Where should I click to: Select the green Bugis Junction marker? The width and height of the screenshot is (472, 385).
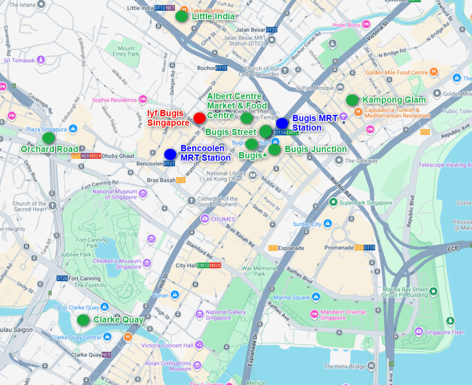pyautogui.click(x=274, y=149)
